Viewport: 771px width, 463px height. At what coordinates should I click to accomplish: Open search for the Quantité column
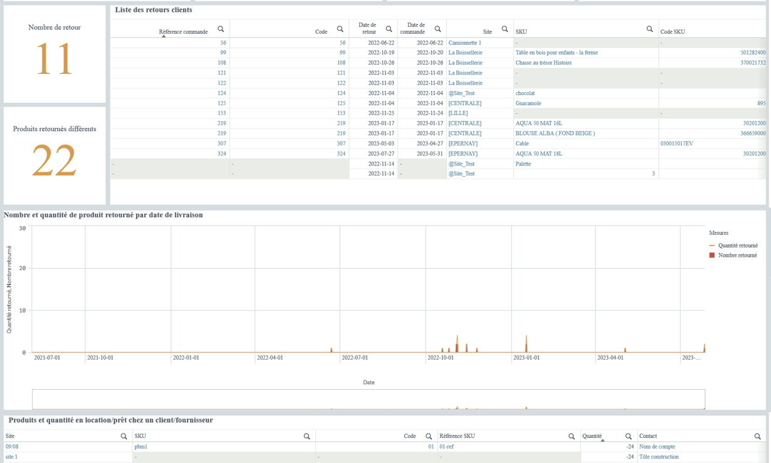click(x=628, y=436)
